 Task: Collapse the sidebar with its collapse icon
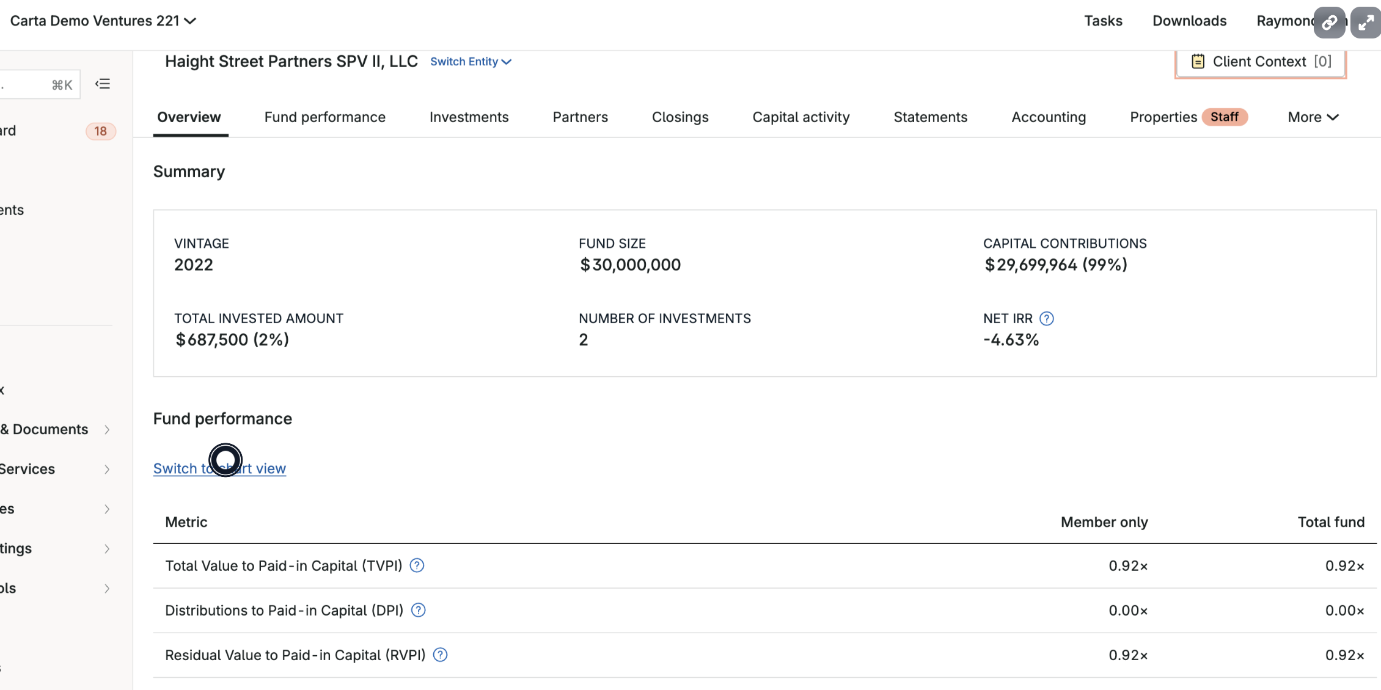(103, 84)
